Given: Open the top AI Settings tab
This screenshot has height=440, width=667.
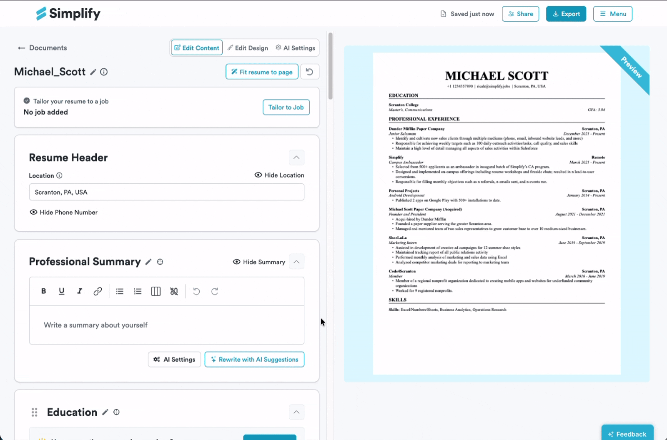Looking at the screenshot, I should 295,48.
